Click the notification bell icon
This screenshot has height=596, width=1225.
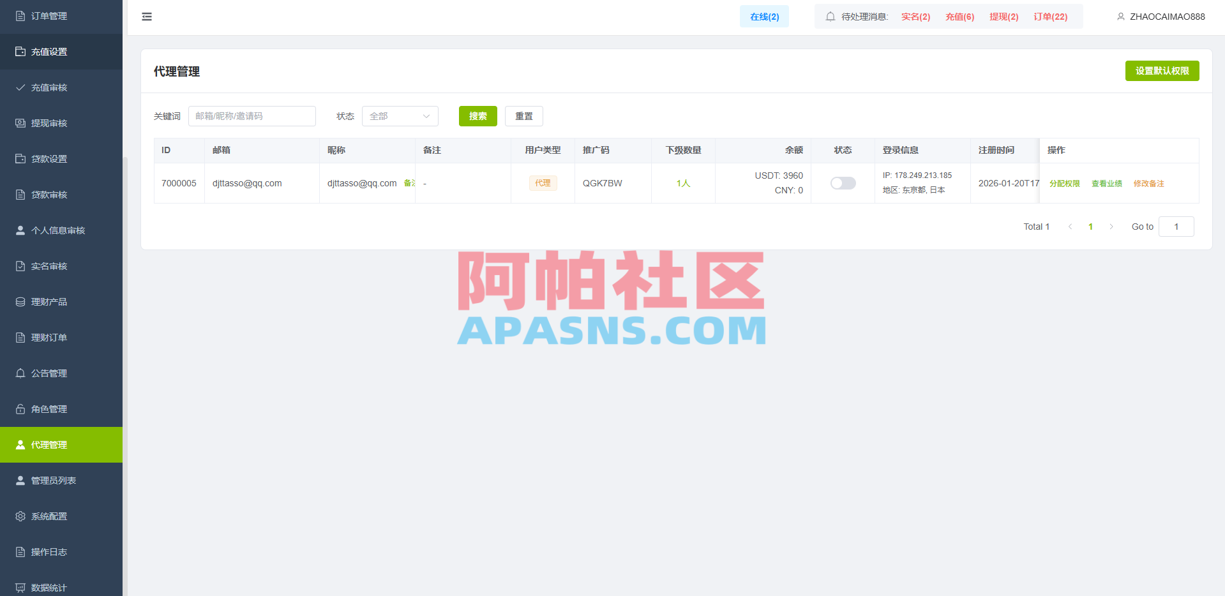coord(830,17)
